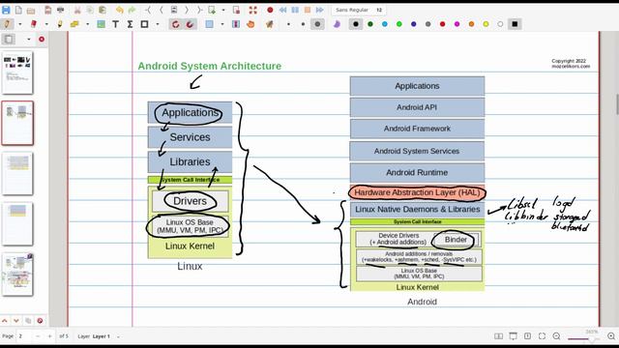
Task: Open sidebar view selector dropdown
Action: (x=28, y=40)
